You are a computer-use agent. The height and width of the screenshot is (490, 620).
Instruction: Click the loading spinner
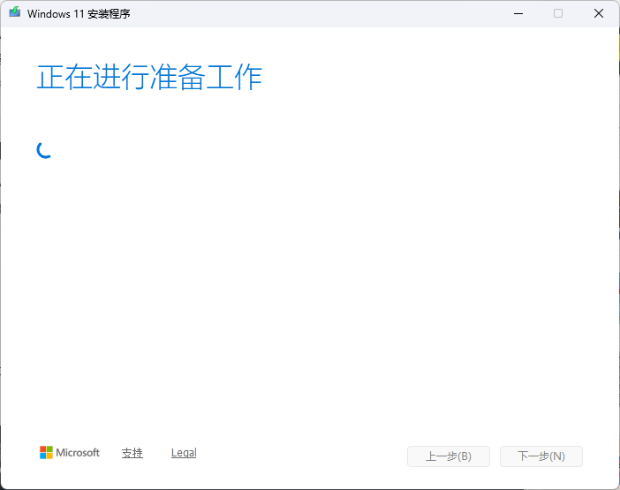(x=44, y=150)
